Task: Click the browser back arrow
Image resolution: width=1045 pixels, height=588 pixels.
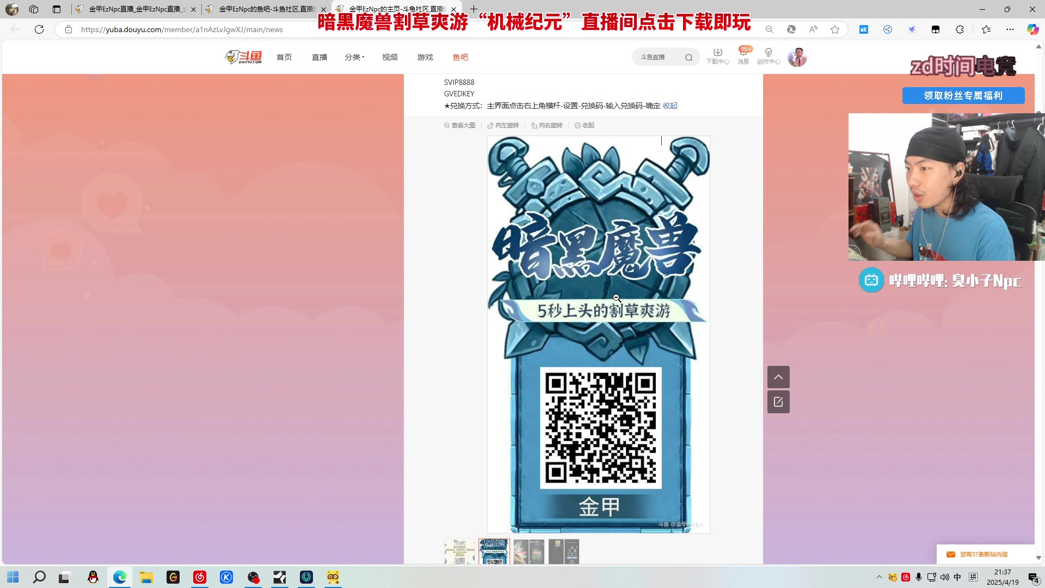Action: (x=15, y=29)
